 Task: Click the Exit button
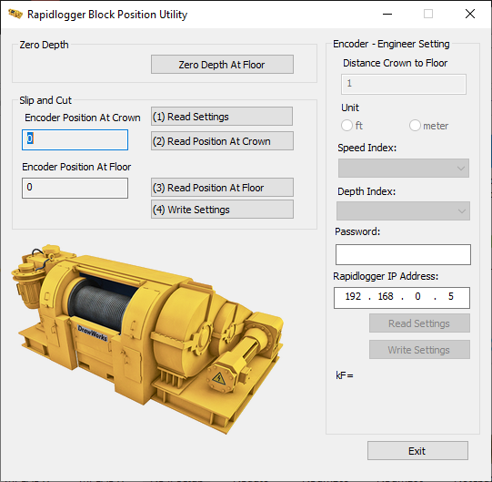(x=417, y=450)
